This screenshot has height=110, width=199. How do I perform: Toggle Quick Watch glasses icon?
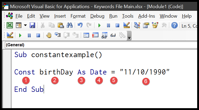(x=113, y=36)
